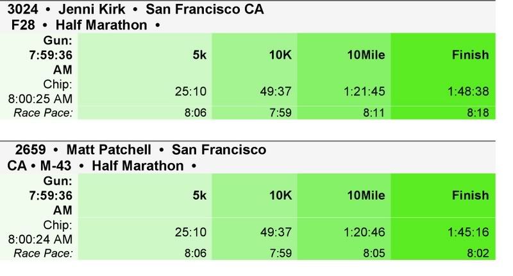The height and width of the screenshot is (276, 513).
Task: Click bib number 2659
Action: [x=30, y=150]
